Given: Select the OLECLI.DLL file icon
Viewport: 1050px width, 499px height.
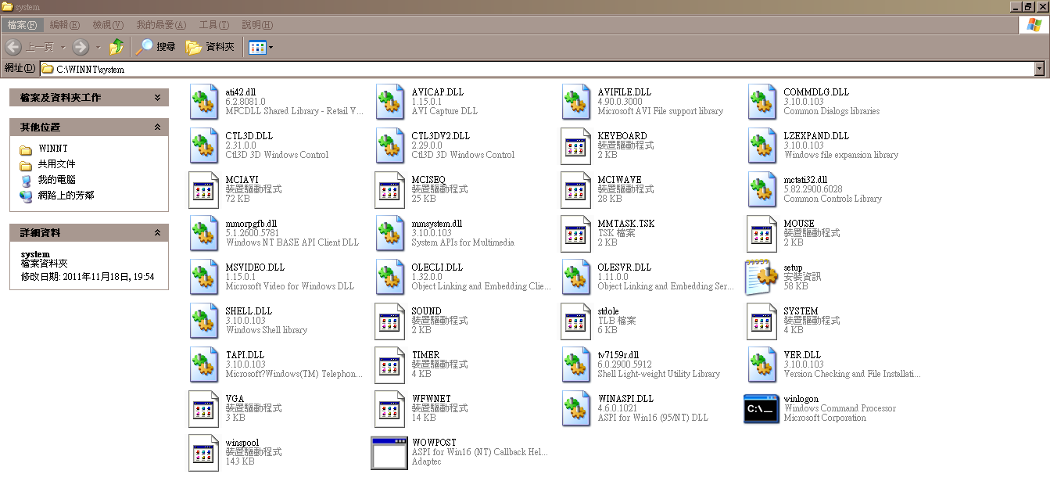Looking at the screenshot, I should (390, 277).
